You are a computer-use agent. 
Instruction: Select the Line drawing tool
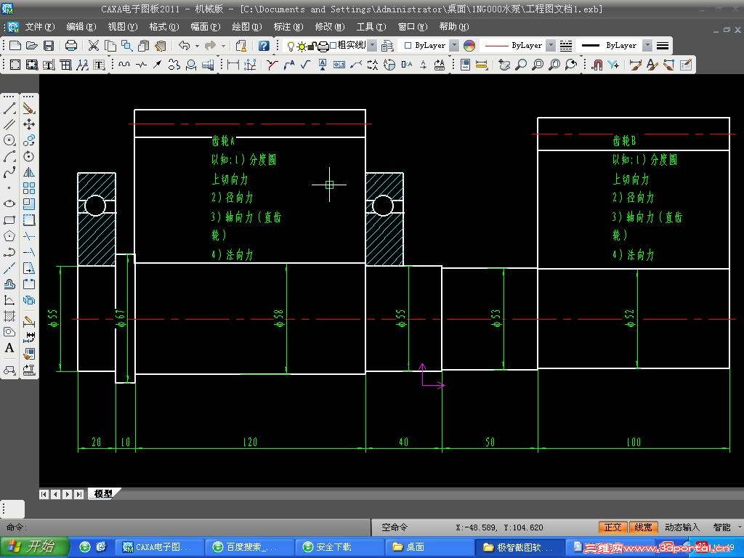[x=9, y=108]
